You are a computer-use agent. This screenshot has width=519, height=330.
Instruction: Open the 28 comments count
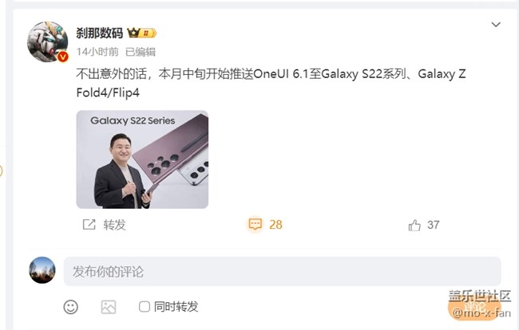pos(275,225)
